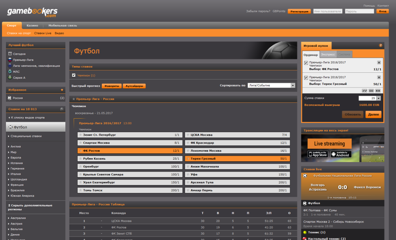Uncheck the Терек Грозный bet slip checkbox
This screenshot has height=240, width=396.
(x=306, y=77)
